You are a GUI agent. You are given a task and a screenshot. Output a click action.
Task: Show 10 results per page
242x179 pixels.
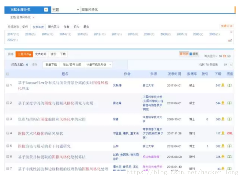pos(220,56)
